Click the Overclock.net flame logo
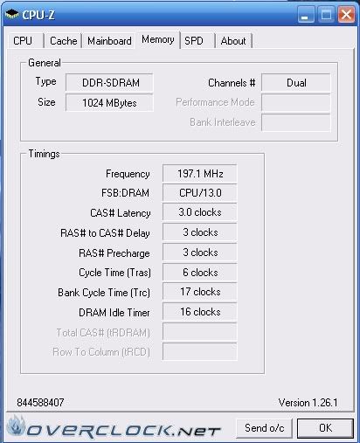360x443 pixels. [16, 427]
